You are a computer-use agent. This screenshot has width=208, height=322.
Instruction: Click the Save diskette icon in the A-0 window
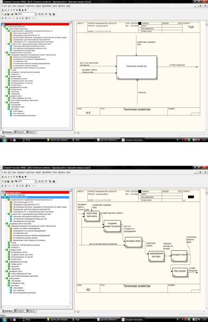pyautogui.click(x=8, y=14)
